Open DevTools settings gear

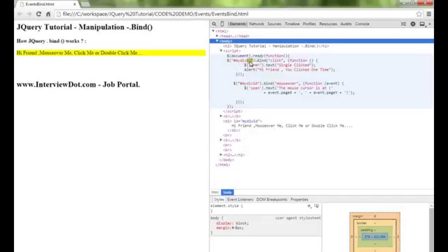413,24
